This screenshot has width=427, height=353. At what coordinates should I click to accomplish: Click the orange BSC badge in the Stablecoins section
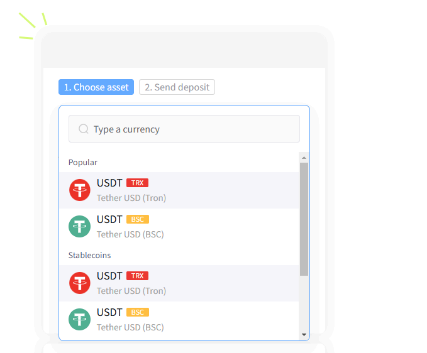click(x=138, y=312)
